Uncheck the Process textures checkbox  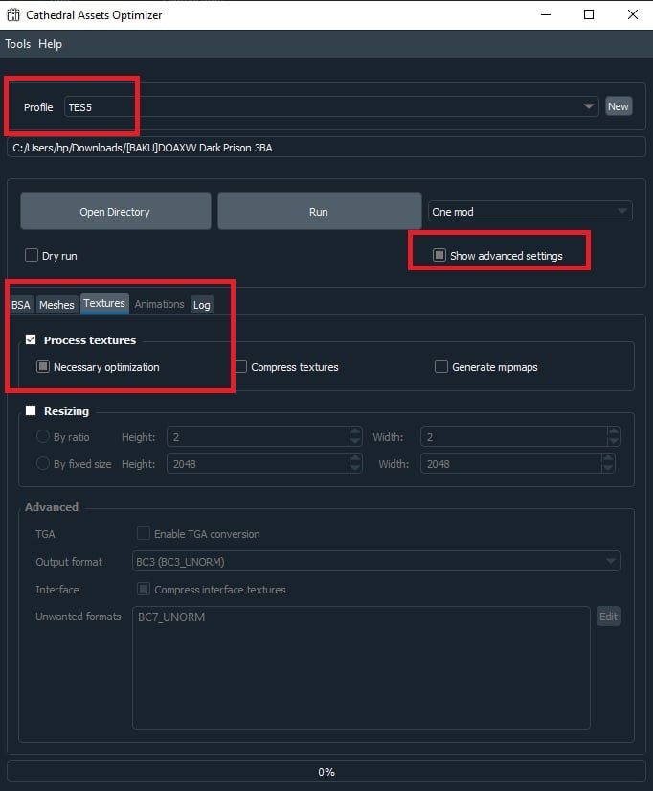pyautogui.click(x=31, y=339)
